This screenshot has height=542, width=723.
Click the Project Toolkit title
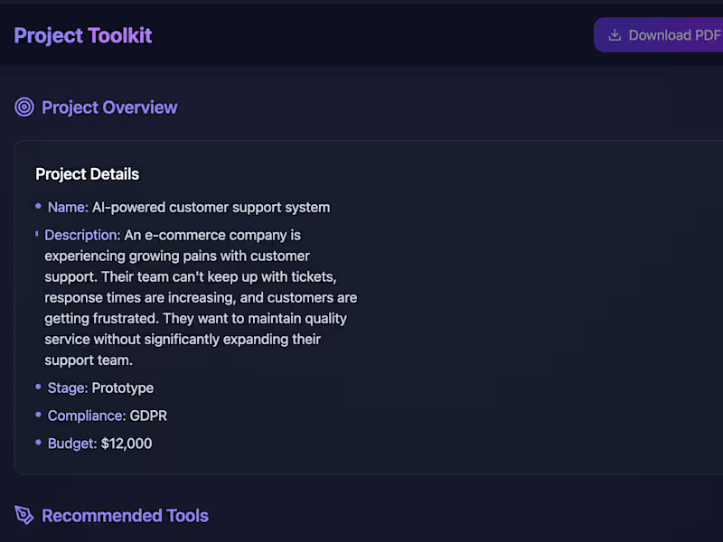click(x=83, y=35)
